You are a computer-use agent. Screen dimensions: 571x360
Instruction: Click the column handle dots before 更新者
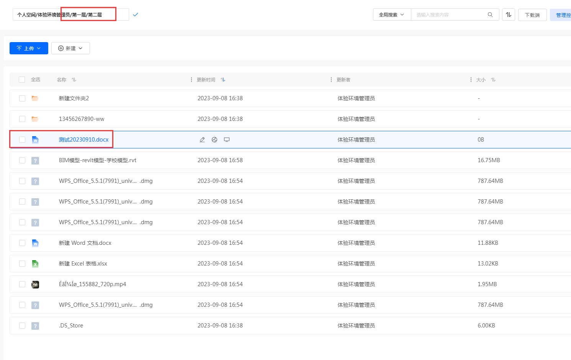point(331,80)
